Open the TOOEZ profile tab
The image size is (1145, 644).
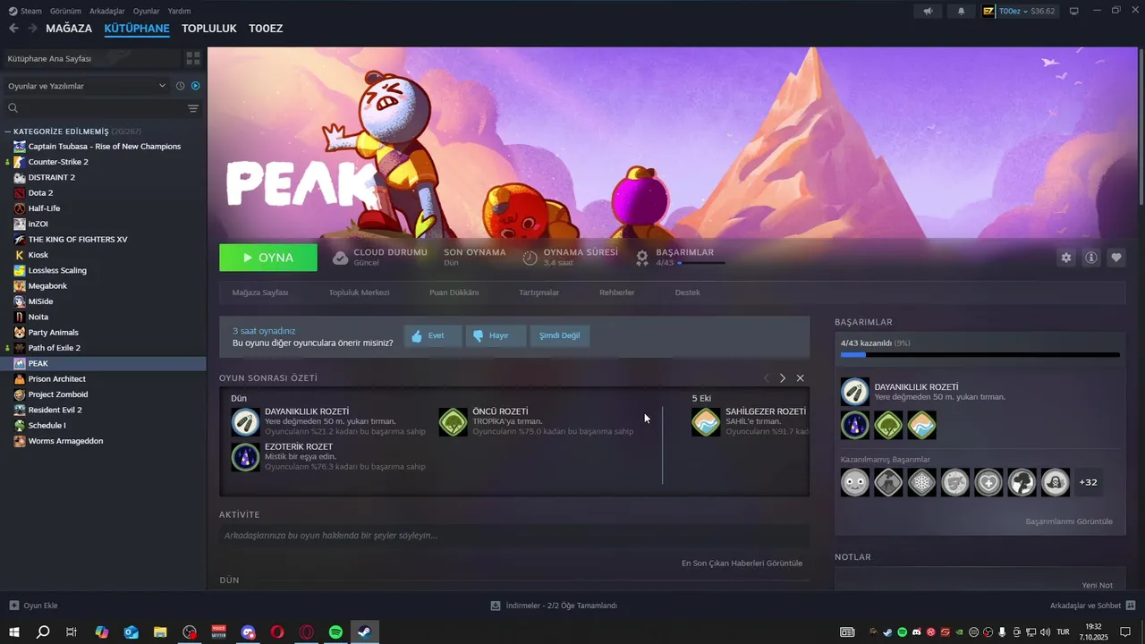click(x=266, y=29)
